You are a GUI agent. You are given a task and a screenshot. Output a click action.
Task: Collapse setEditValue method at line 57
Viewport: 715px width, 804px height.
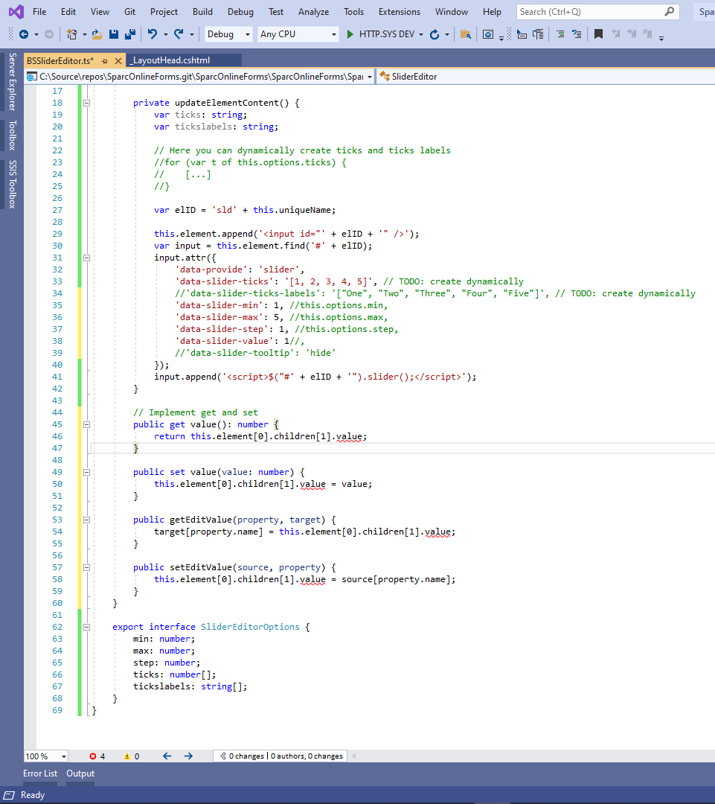(86, 567)
